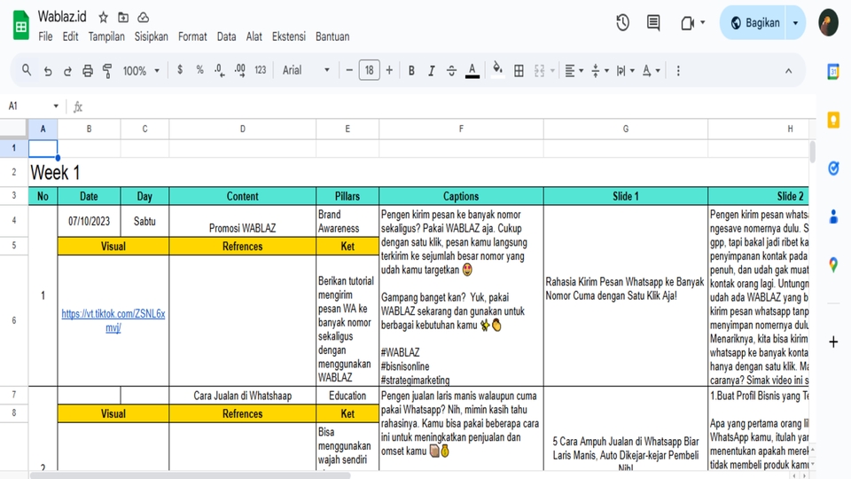Open vertical align dropdown

tap(600, 71)
